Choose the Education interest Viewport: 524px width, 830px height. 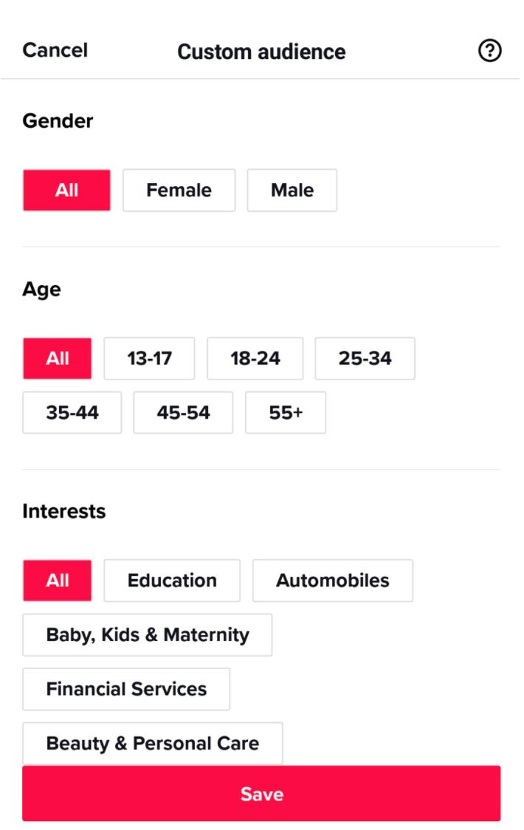(x=172, y=580)
